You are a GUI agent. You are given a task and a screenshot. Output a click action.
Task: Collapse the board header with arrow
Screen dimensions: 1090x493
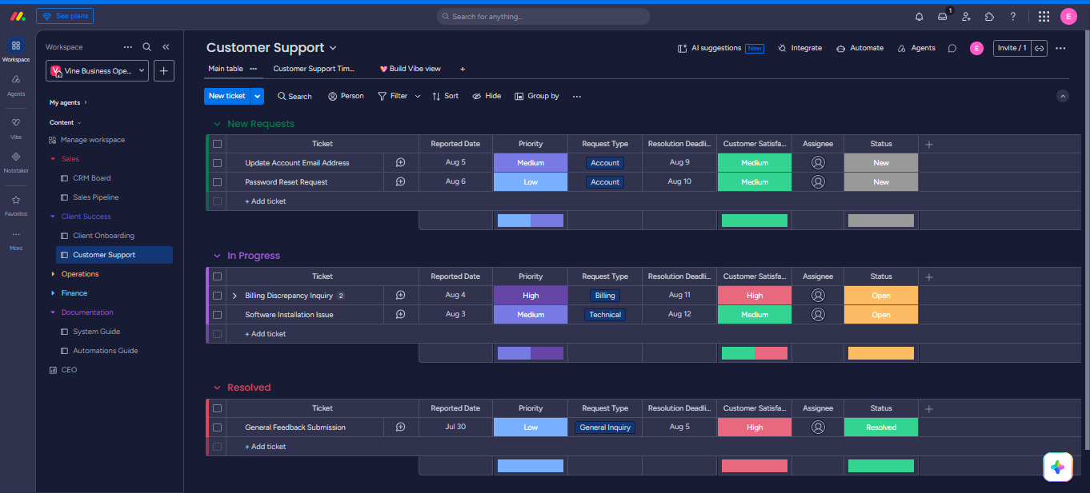tap(1063, 96)
